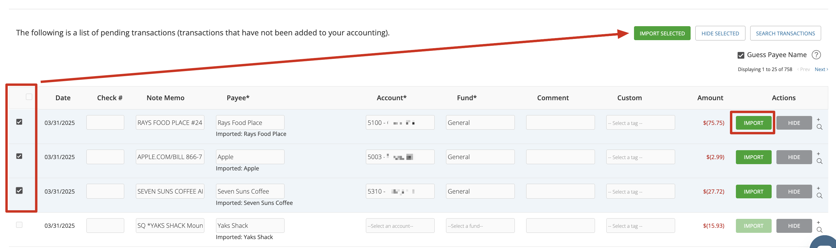Click the $(27.72) amount
This screenshot has width=836, height=248.
pyautogui.click(x=713, y=191)
